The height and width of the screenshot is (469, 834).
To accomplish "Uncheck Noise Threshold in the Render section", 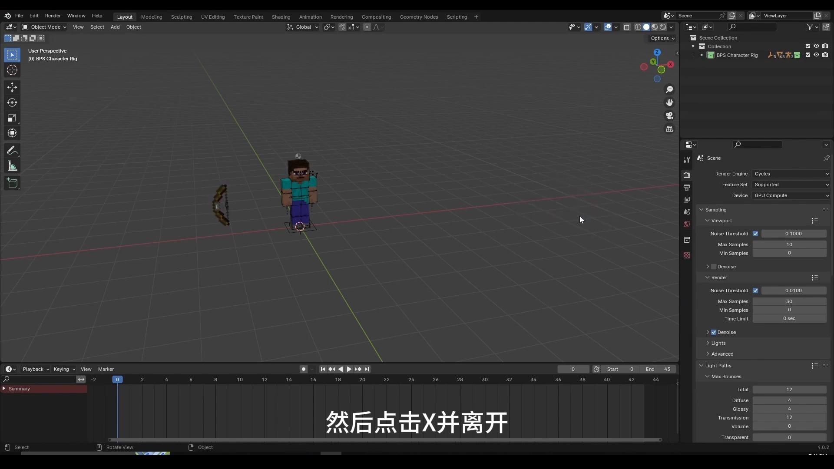I will 756,291.
